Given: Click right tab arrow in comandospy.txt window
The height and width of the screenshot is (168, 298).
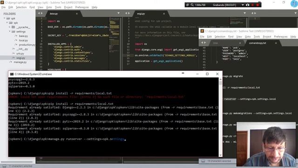Looking at the screenshot, I should point(205,42).
